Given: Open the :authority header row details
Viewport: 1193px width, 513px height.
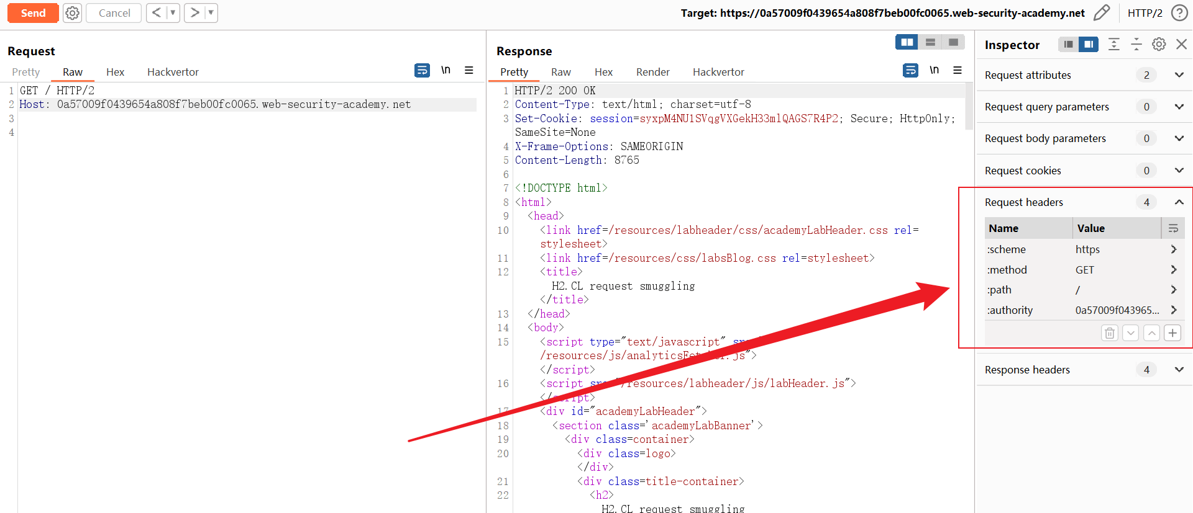Looking at the screenshot, I should (x=1173, y=310).
